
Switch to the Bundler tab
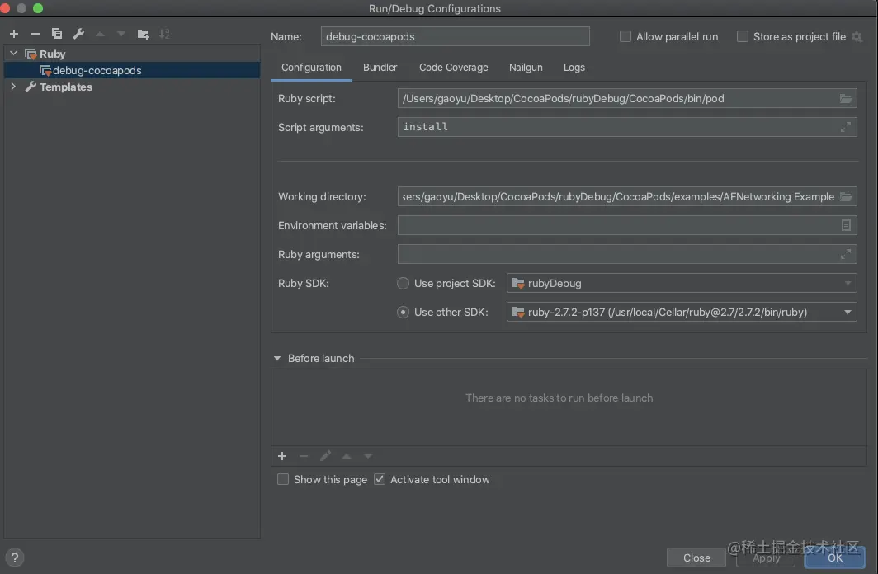pyautogui.click(x=380, y=67)
